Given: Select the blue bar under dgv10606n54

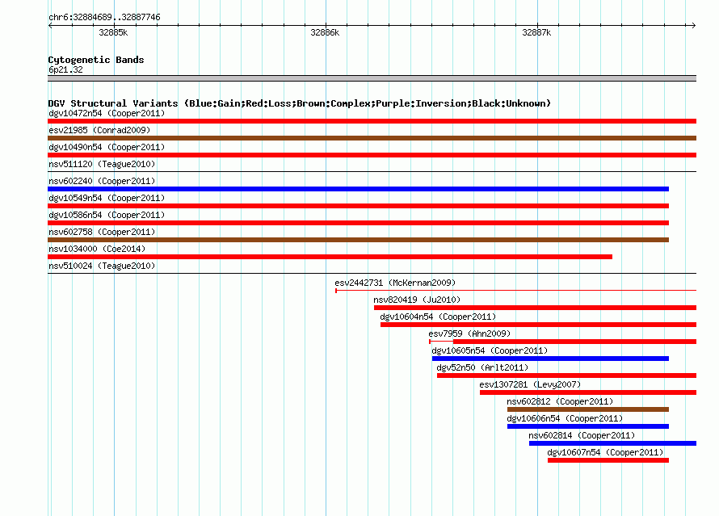Looking at the screenshot, I should coord(588,426).
